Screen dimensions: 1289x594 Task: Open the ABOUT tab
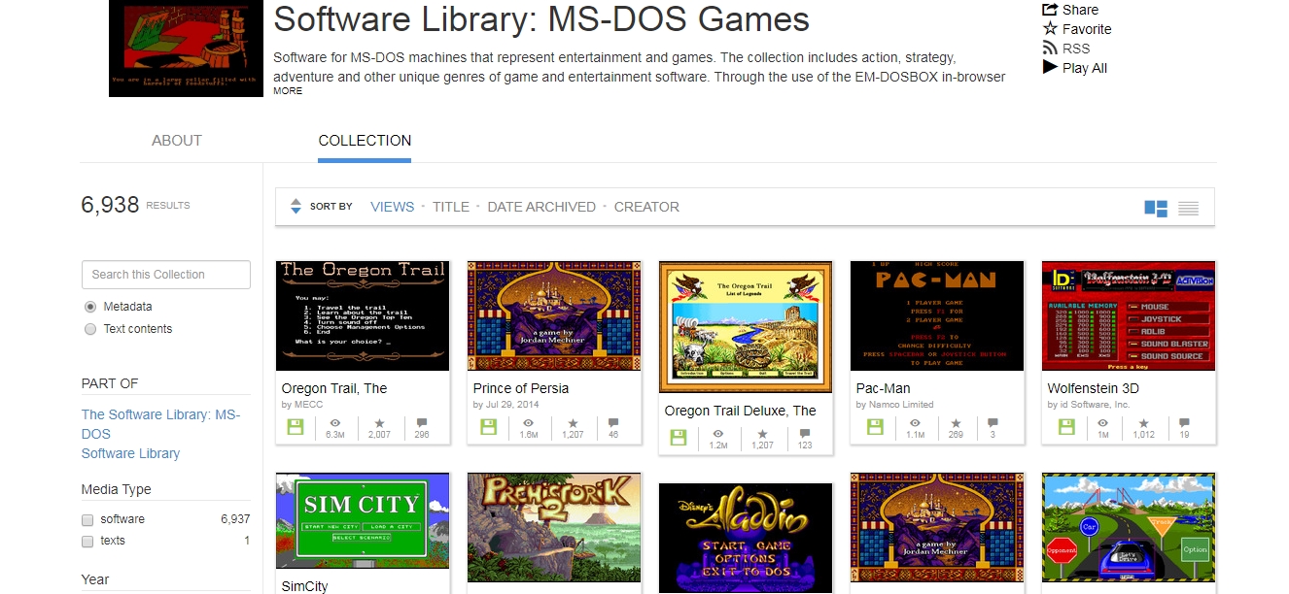[x=177, y=141]
